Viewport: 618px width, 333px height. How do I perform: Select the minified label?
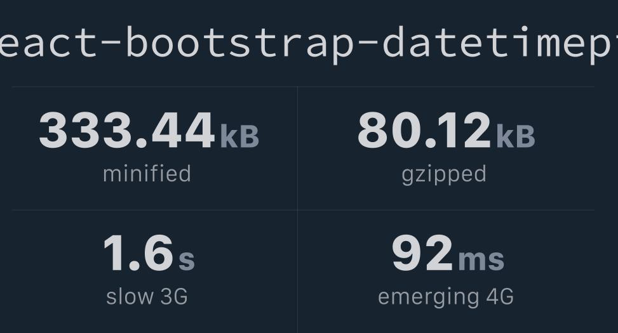pyautogui.click(x=147, y=174)
